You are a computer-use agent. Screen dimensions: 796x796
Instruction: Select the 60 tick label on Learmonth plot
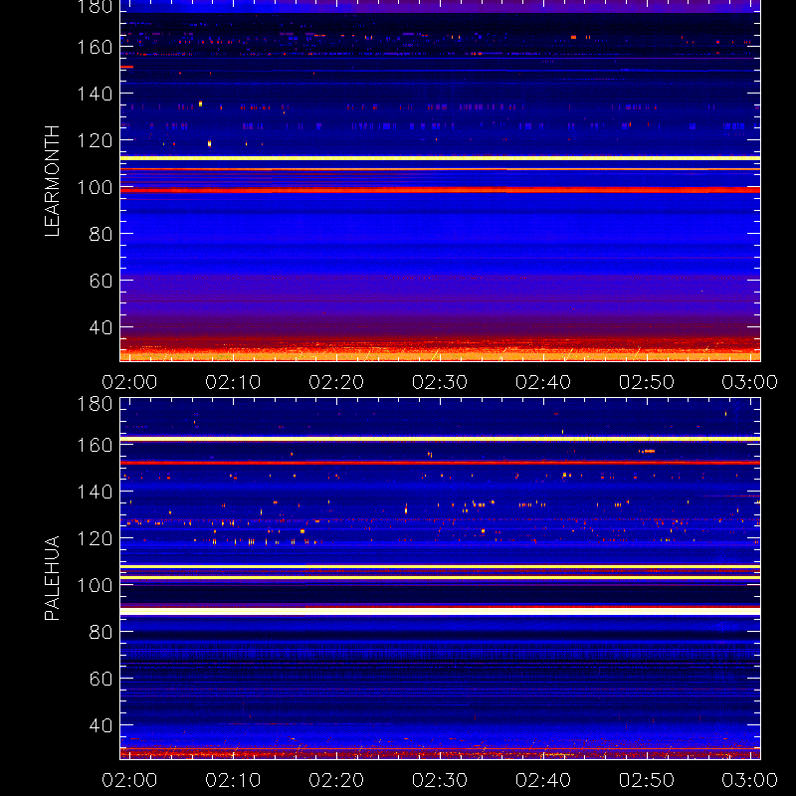[x=100, y=281]
